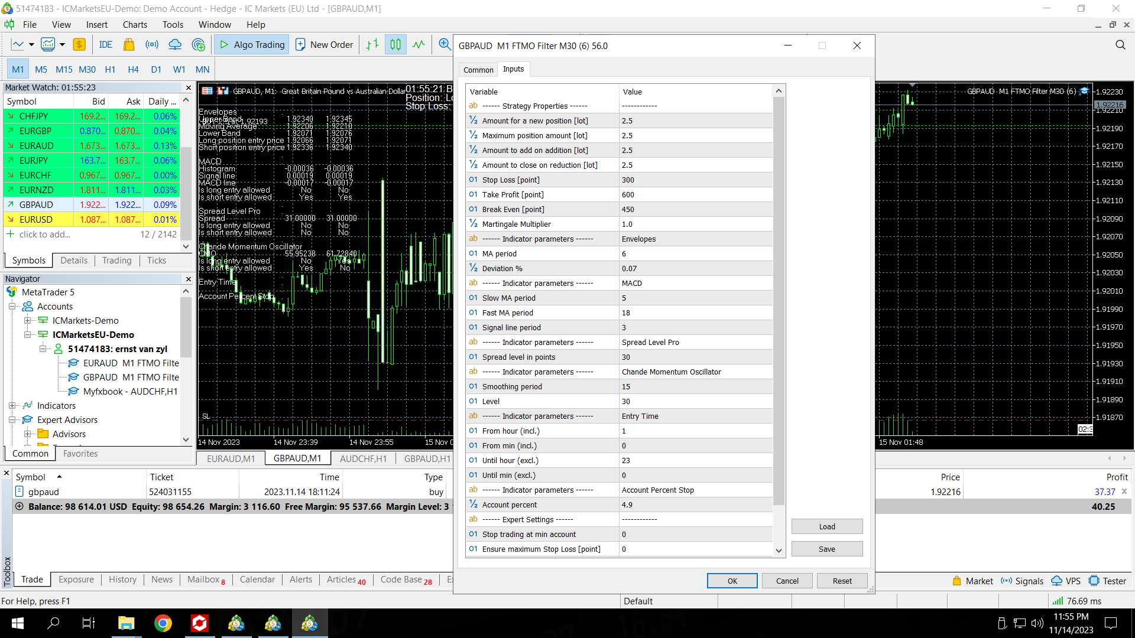1135x638 pixels.
Task: Switch chart to bar chart style
Action: point(372,44)
